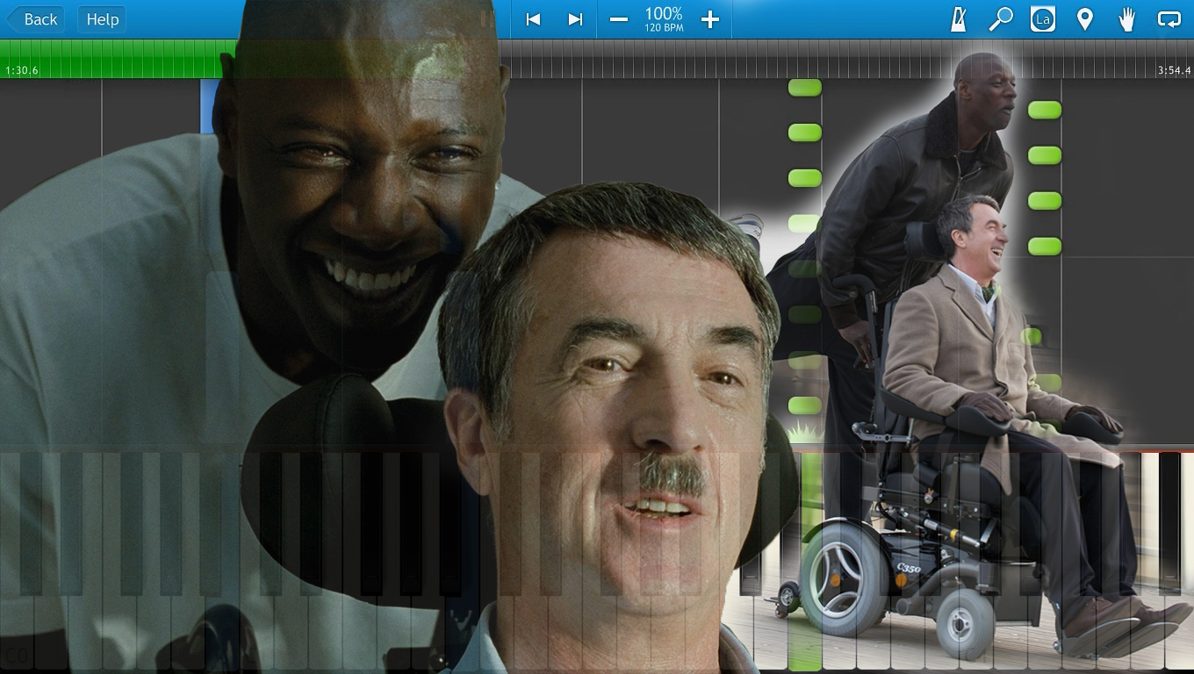Open the hand selection settings icon
1194x674 pixels.
tap(1127, 19)
